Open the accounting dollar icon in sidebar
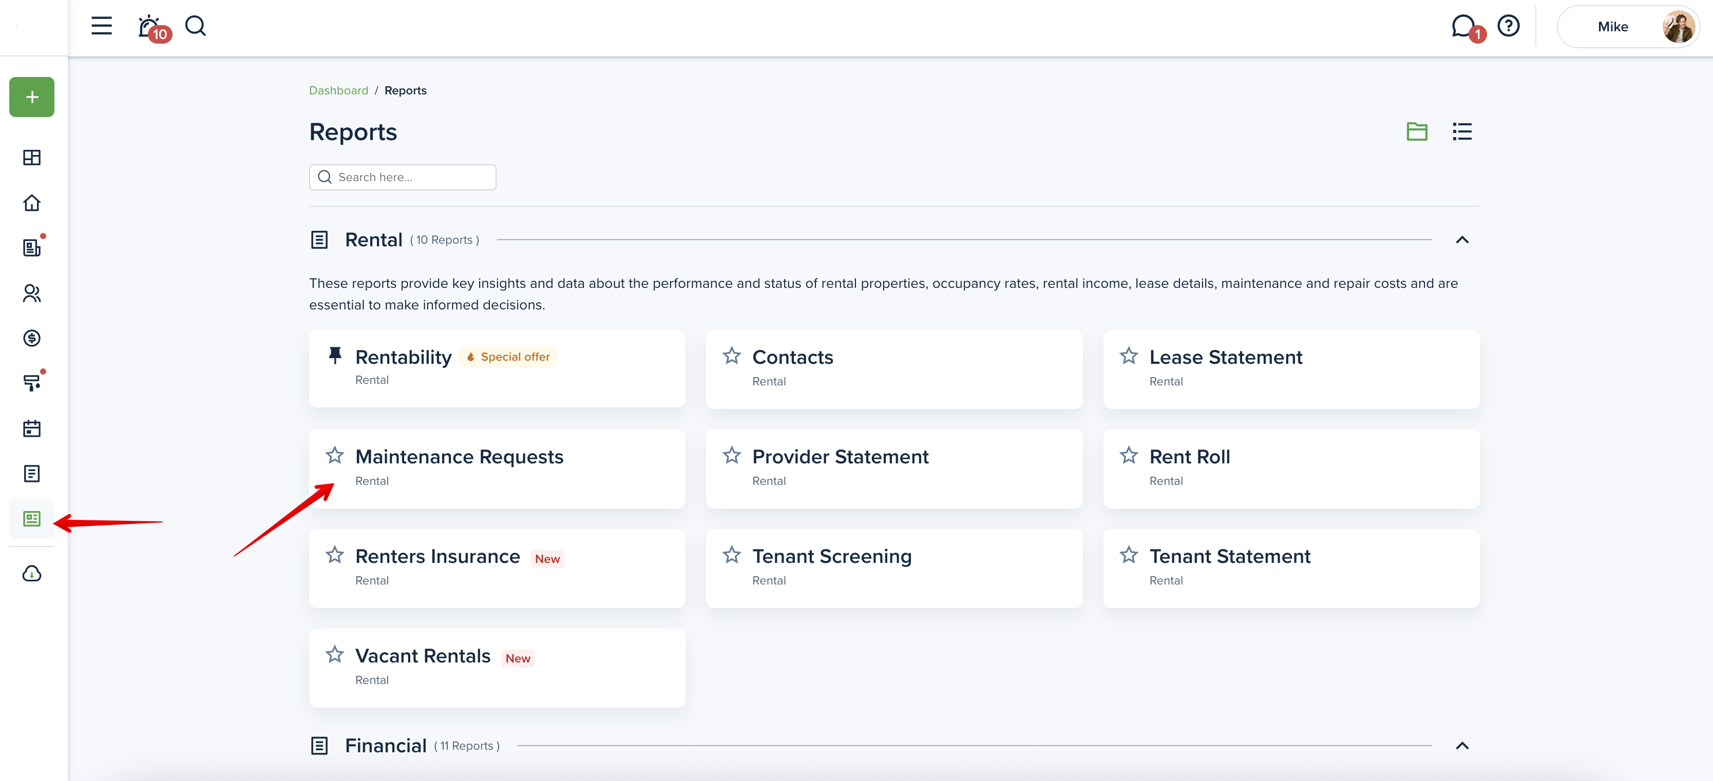 pyautogui.click(x=32, y=338)
